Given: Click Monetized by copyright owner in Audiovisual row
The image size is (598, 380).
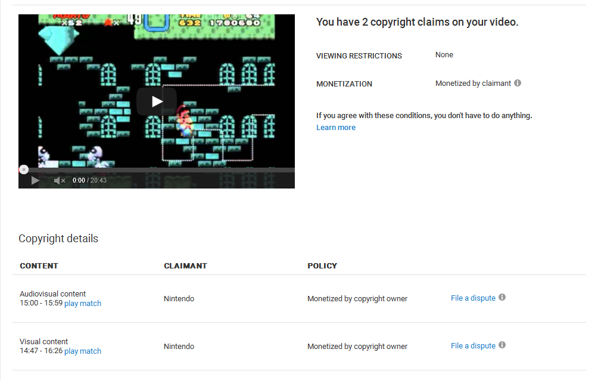Looking at the screenshot, I should tap(357, 299).
